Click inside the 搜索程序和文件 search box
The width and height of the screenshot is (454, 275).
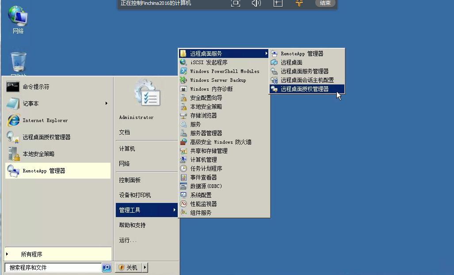53,267
